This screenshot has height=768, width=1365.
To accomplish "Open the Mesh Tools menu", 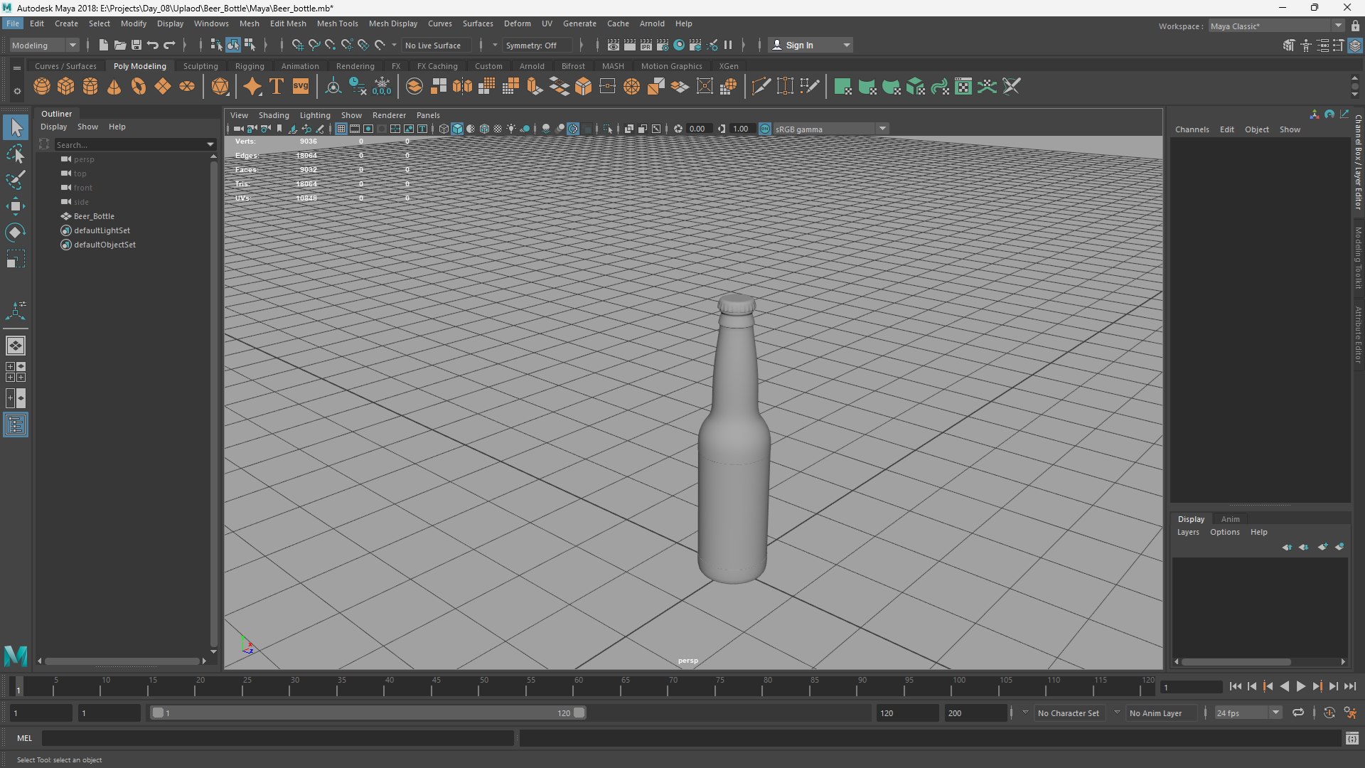I will pyautogui.click(x=337, y=23).
